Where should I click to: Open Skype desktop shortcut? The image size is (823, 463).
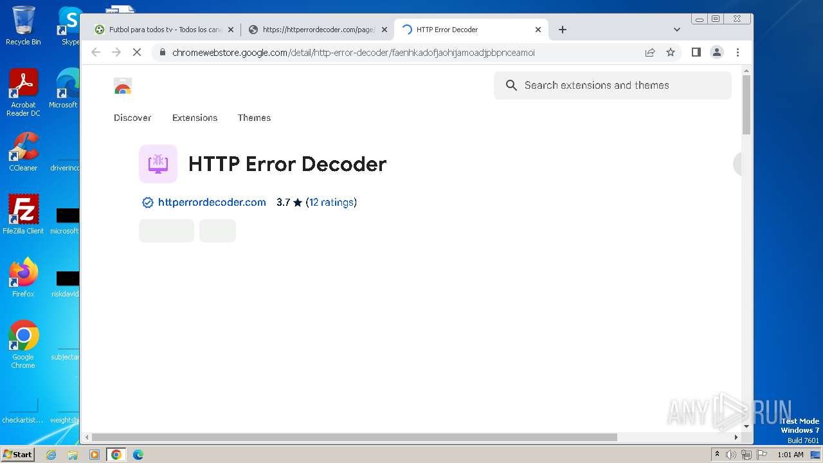pyautogui.click(x=69, y=26)
